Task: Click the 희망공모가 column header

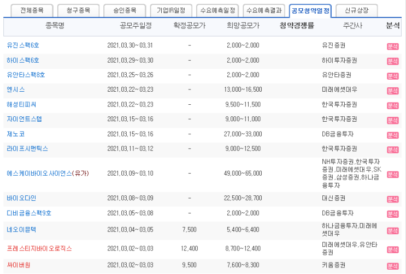Action: pos(243,25)
